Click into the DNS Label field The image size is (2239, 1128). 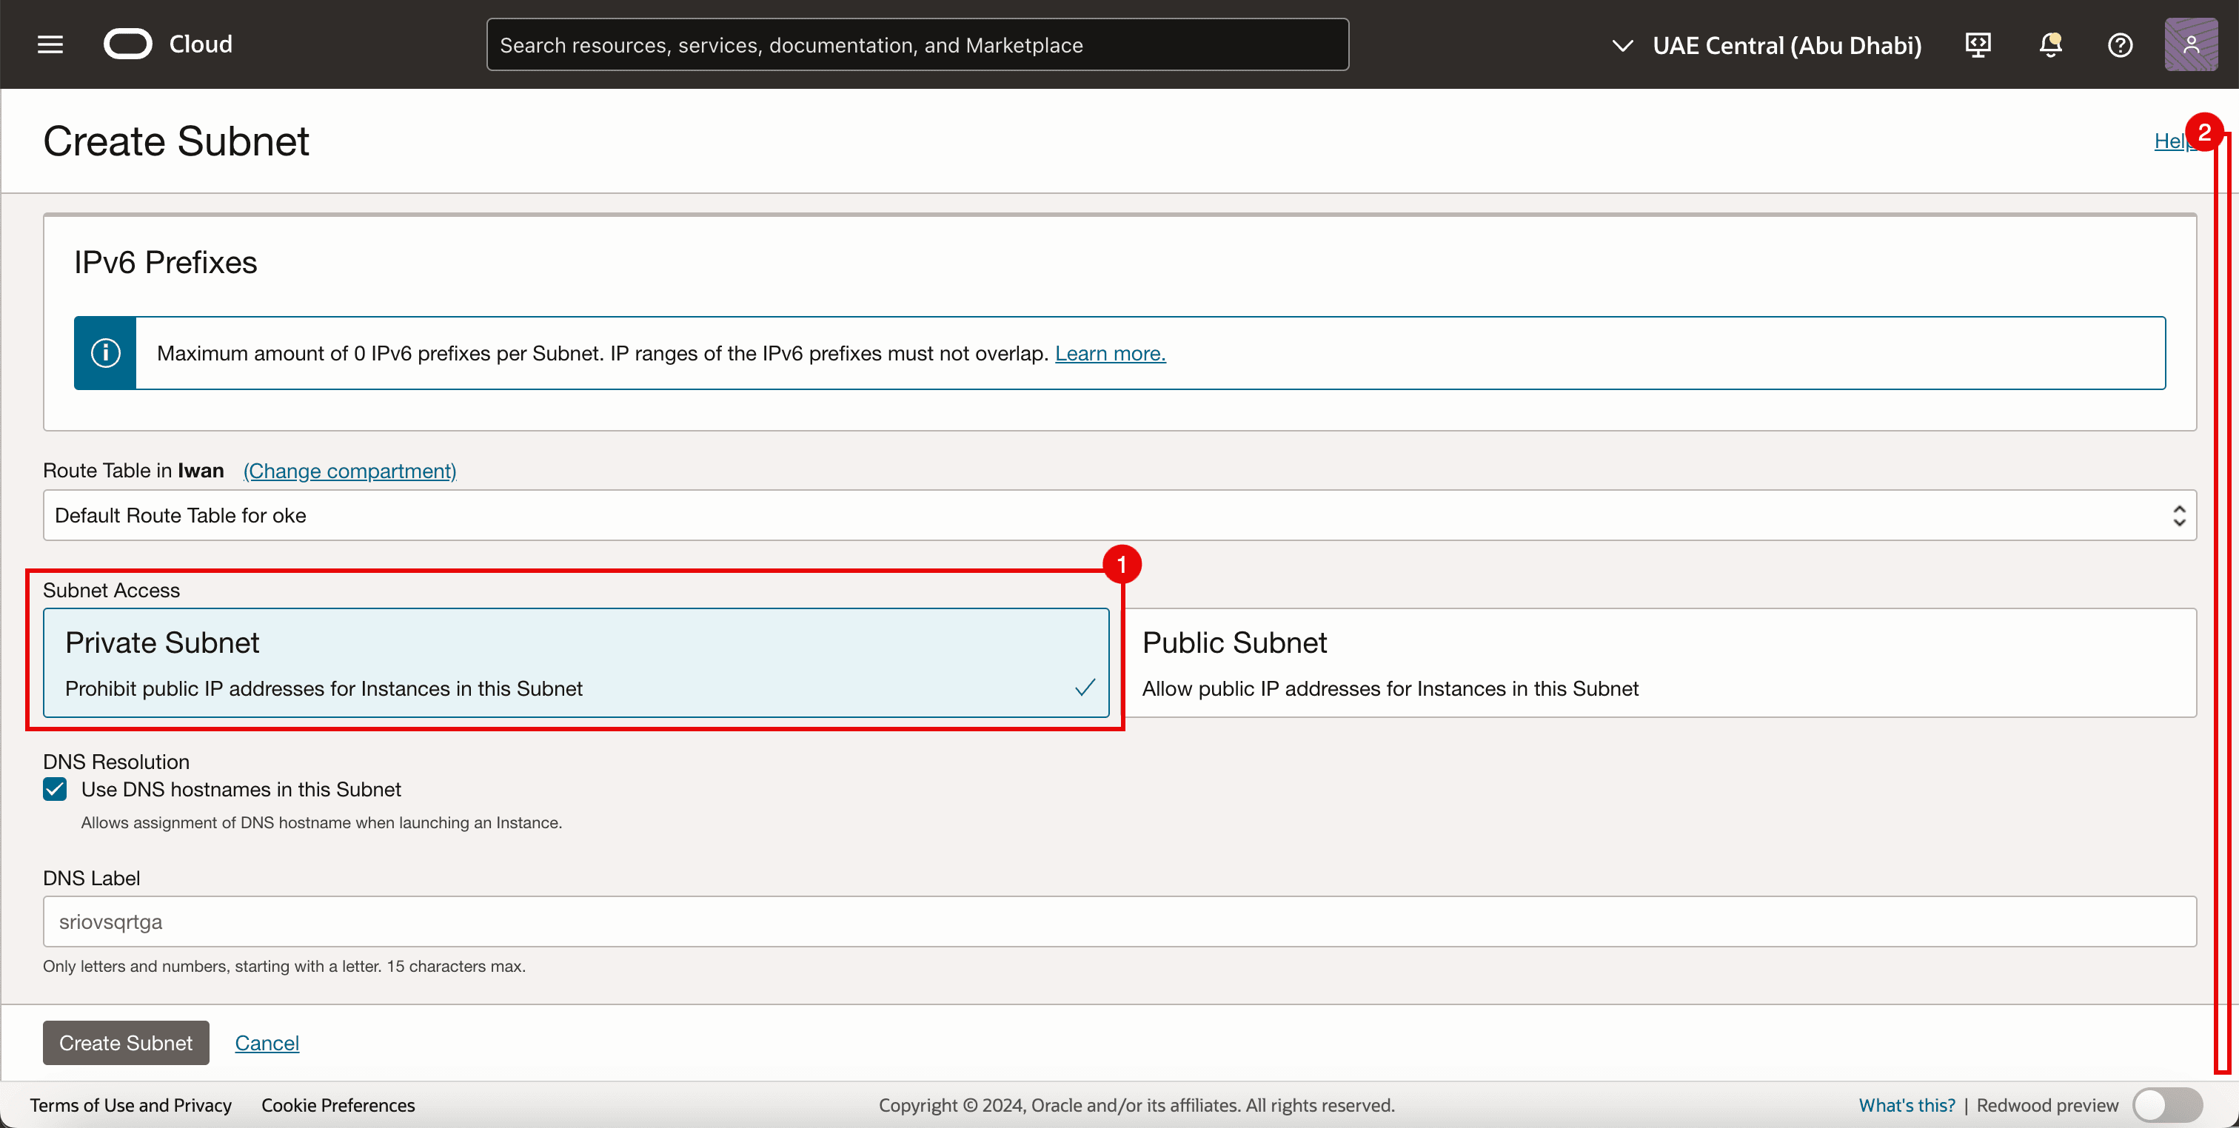coord(1119,921)
